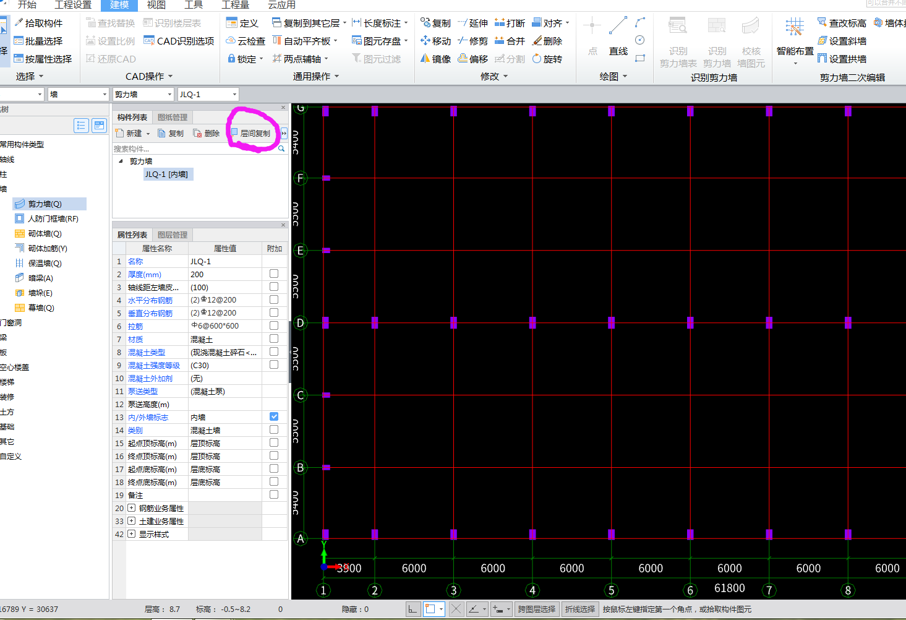The image size is (906, 620).
Task: Check the 附加 box for 厚度(mm)
Action: tap(274, 274)
